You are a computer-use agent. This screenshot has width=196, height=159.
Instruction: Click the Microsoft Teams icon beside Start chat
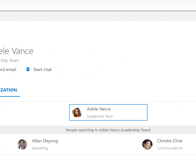click(29, 69)
